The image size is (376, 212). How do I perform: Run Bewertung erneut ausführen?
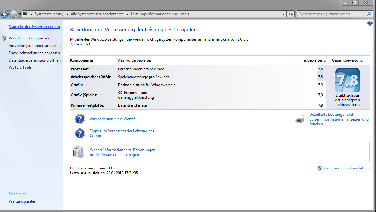tap(346, 168)
